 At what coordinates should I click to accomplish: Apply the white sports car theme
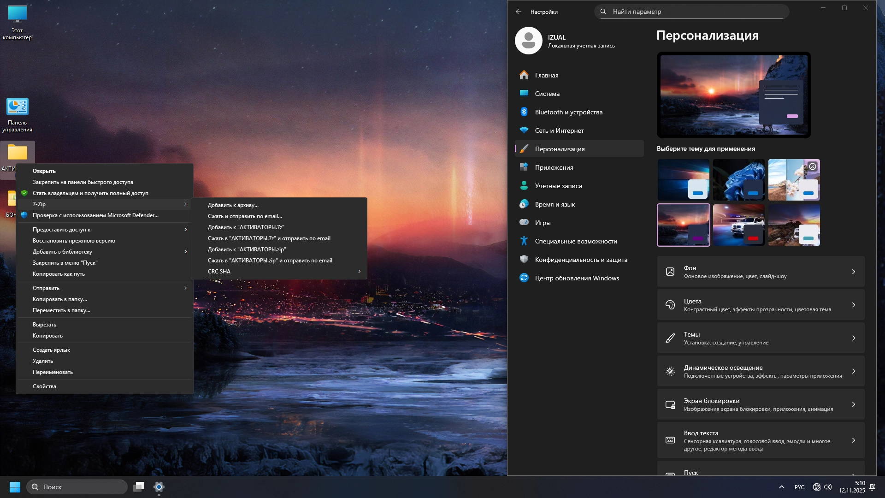738,225
